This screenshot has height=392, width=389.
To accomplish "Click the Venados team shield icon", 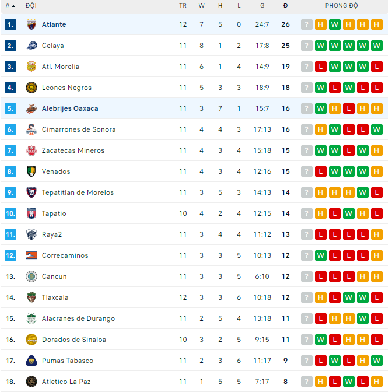I will pyautogui.click(x=31, y=171).
